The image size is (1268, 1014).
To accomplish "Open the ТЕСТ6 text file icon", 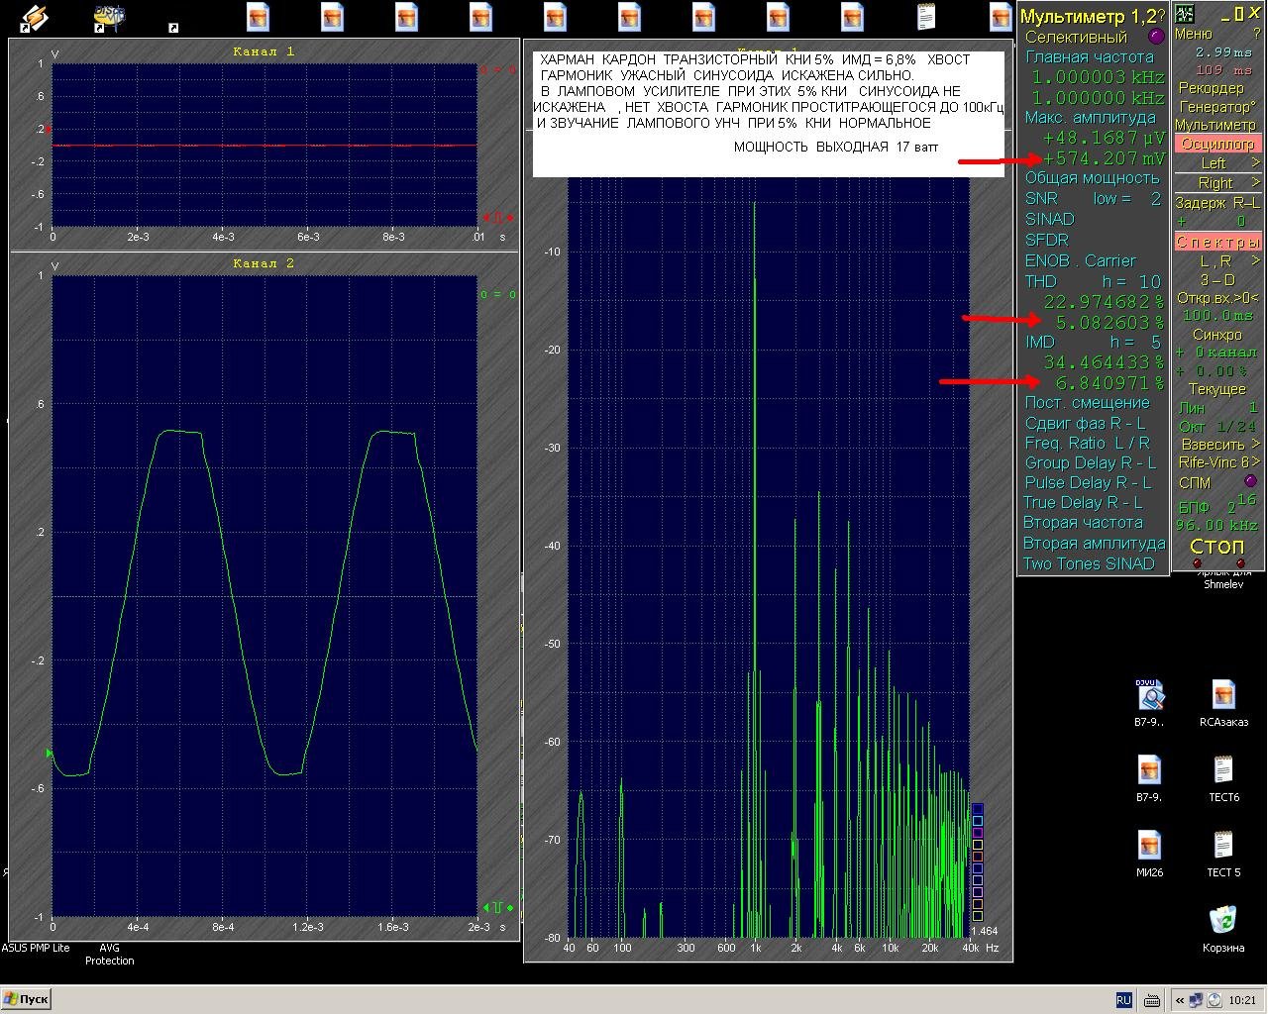I will [1223, 772].
